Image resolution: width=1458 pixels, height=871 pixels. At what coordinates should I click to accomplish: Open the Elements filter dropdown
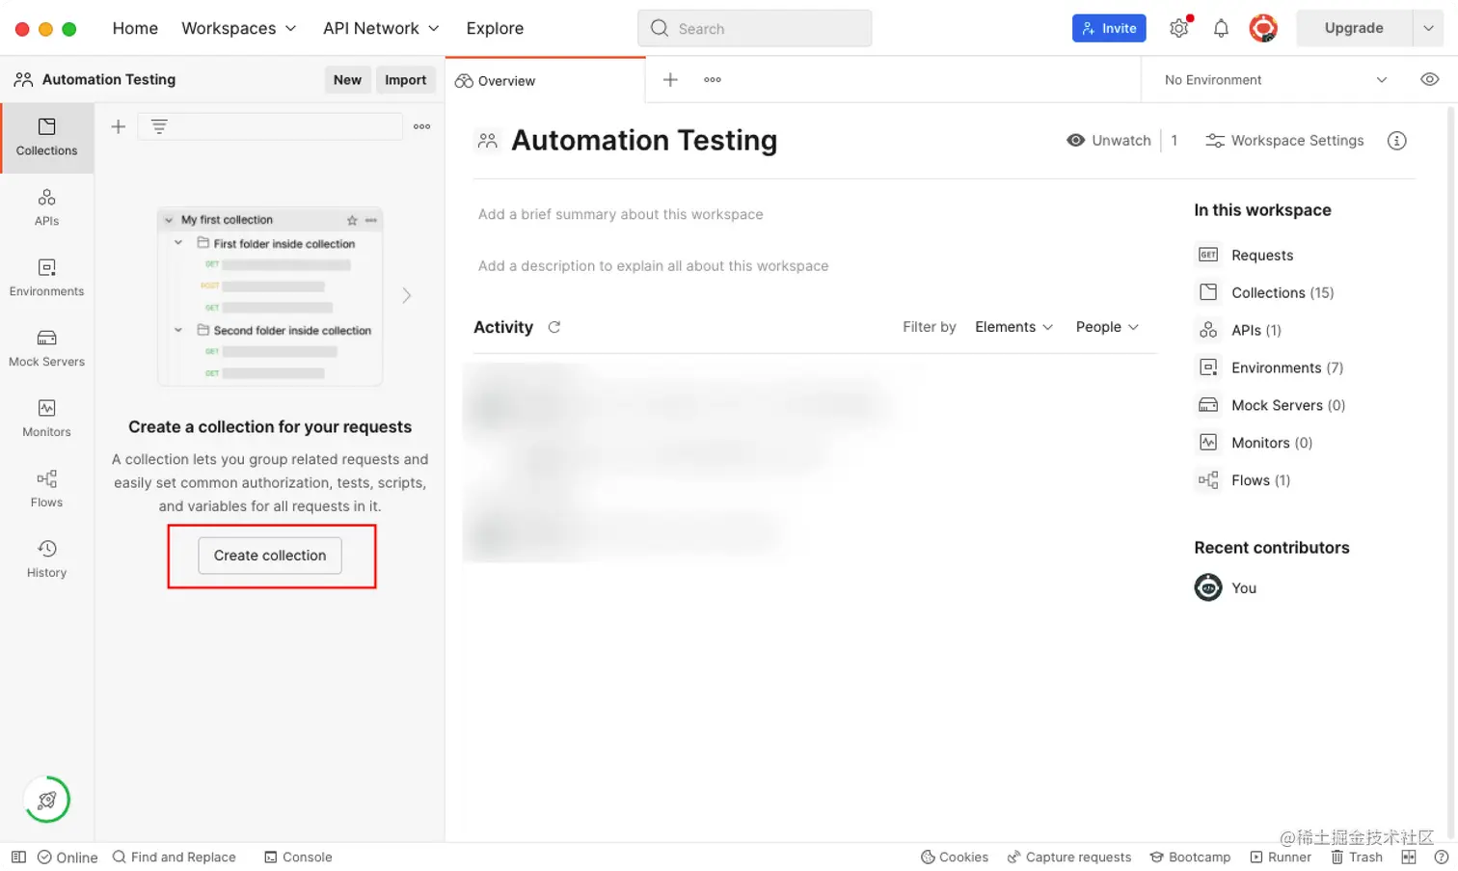click(x=1013, y=327)
